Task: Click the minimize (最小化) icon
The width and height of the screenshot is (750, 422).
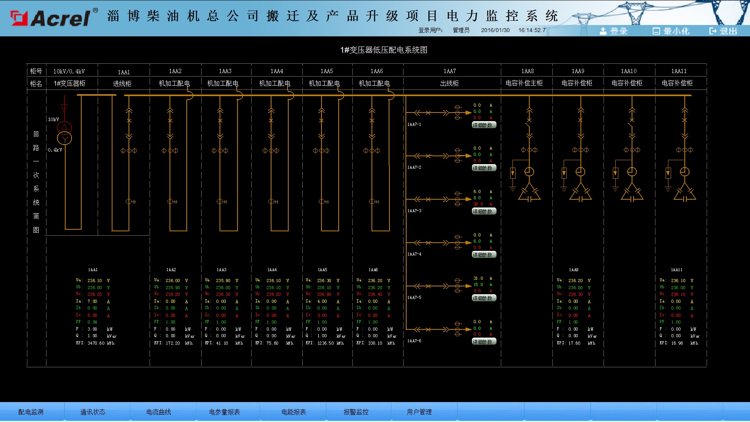Action: click(x=656, y=31)
